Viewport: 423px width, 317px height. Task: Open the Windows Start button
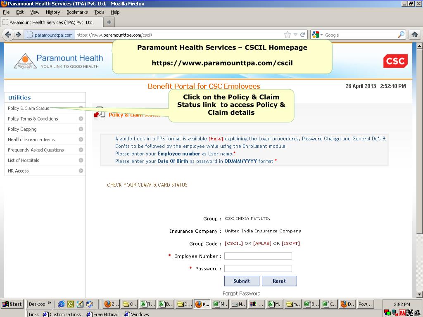point(12,304)
